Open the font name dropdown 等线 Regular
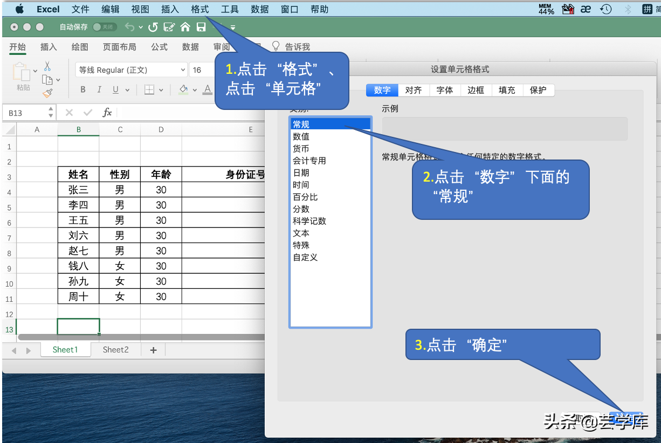 point(131,70)
